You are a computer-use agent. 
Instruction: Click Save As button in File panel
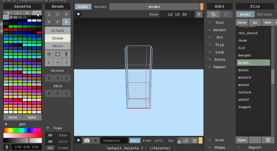tap(255, 22)
